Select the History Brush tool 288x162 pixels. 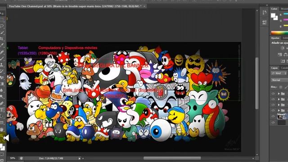[2, 71]
